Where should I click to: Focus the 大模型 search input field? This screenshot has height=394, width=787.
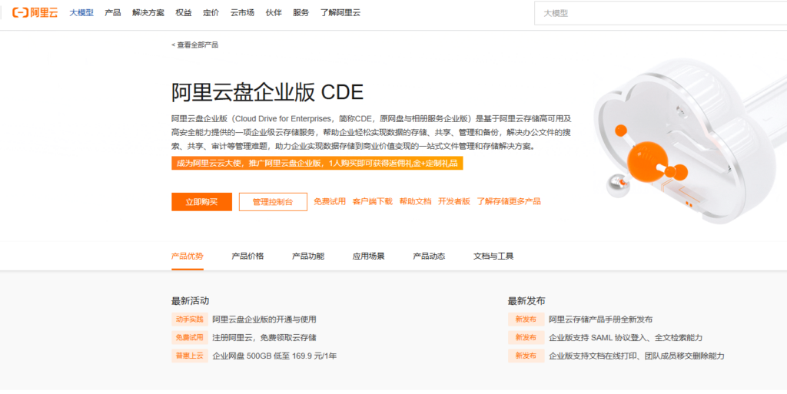click(660, 13)
